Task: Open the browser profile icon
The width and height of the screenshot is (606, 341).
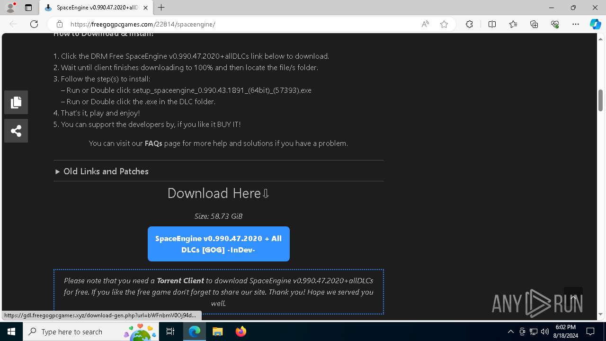Action: [10, 8]
